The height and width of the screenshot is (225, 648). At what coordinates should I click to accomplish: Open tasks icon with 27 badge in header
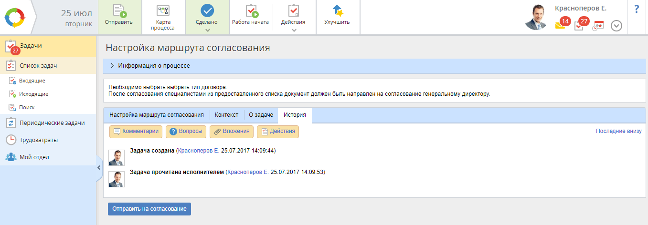579,26
